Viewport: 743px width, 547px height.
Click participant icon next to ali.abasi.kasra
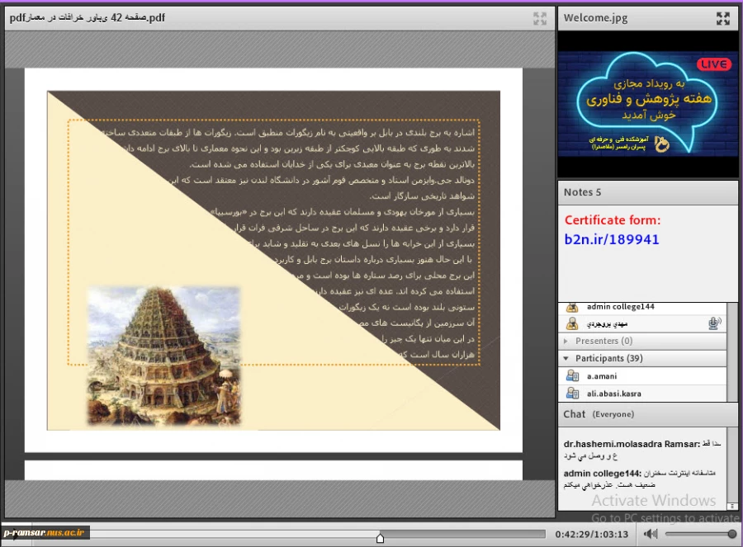pos(572,393)
